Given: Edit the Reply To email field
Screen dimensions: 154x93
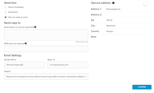Looking at the screenshot, I should pos(68,65).
